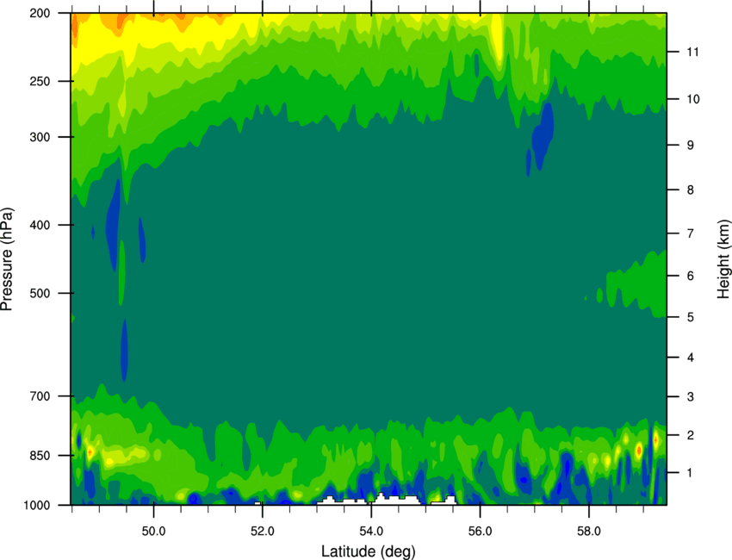Viewport: 732px width, 560px height.
Task: Click the 10 km height label
Action: [693, 99]
